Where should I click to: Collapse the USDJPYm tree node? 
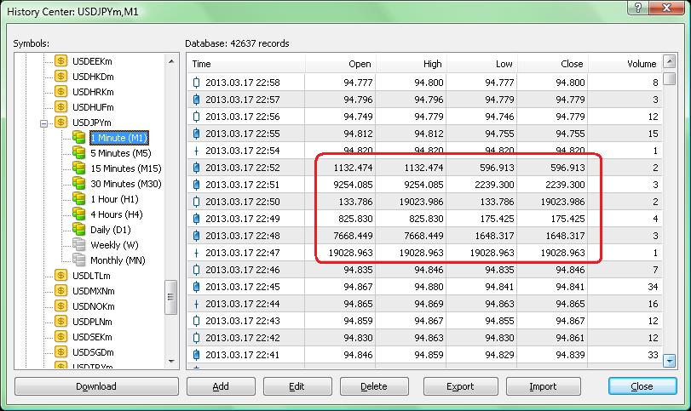click(x=43, y=123)
